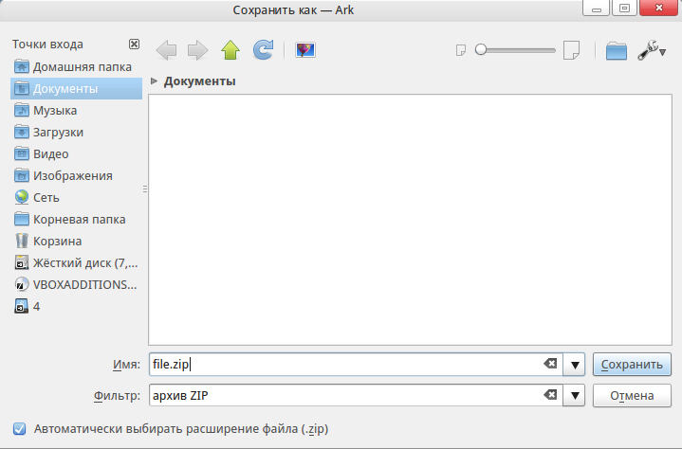Open Корневая папка

click(76, 219)
